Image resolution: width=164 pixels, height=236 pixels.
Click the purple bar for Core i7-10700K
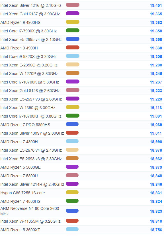pyautogui.click(x=73, y=82)
